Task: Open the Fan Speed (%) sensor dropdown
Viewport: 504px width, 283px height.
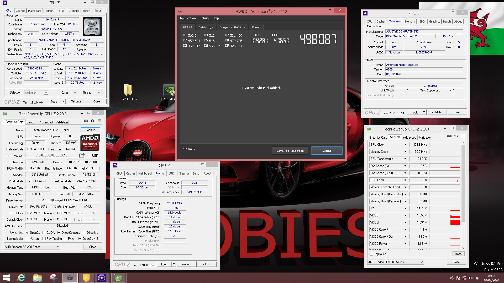Action: point(405,166)
